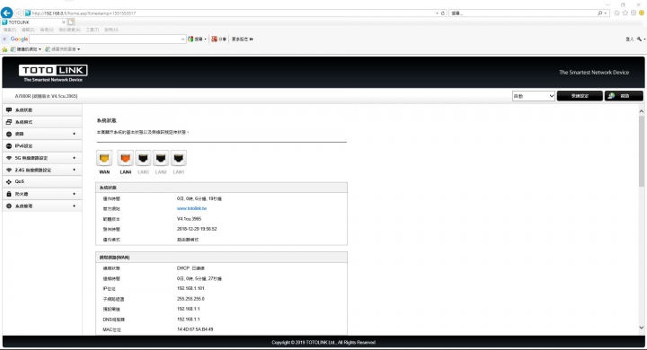Open the System Mode sidebar item
The width and height of the screenshot is (647, 350).
point(42,122)
